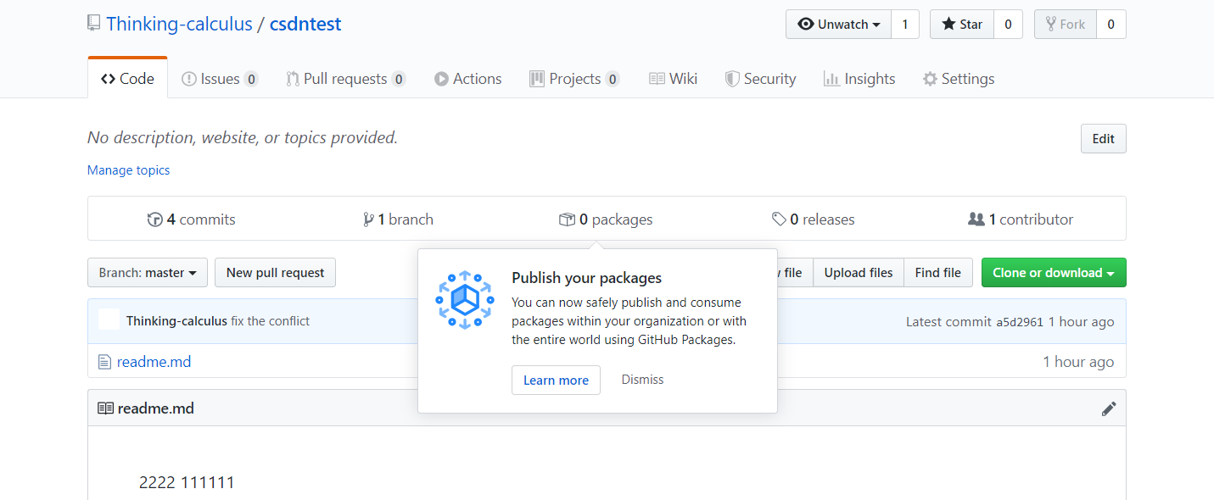
Task: Click the Find file button
Action: 938,273
